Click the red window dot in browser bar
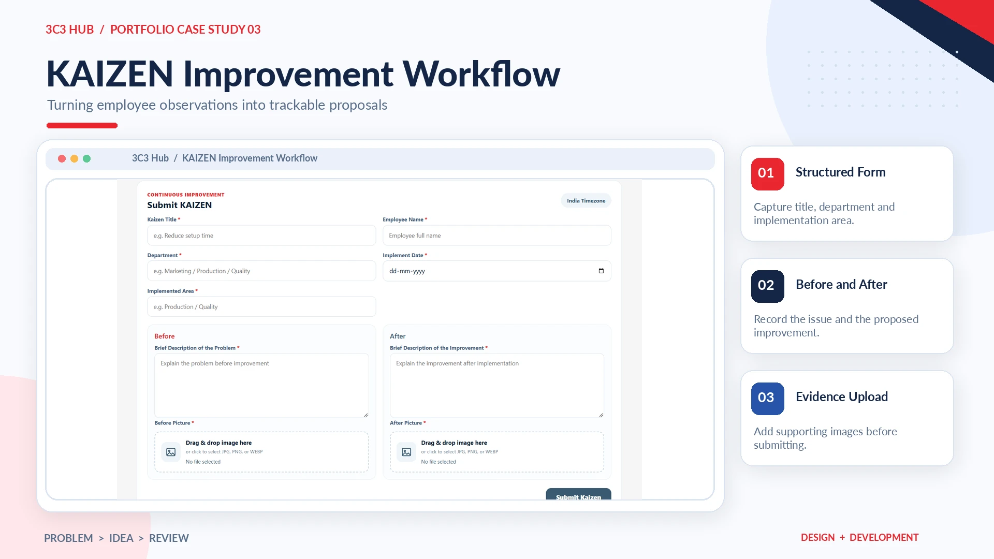This screenshot has height=559, width=994. coord(62,158)
